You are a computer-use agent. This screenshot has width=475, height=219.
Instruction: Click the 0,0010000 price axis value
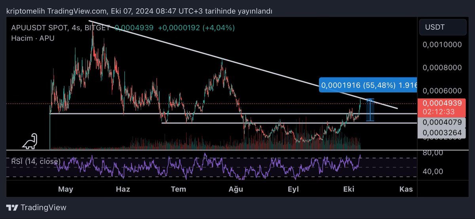(x=443, y=45)
